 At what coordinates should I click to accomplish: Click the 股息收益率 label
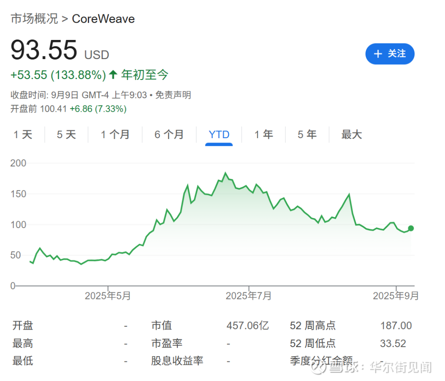[177, 361]
